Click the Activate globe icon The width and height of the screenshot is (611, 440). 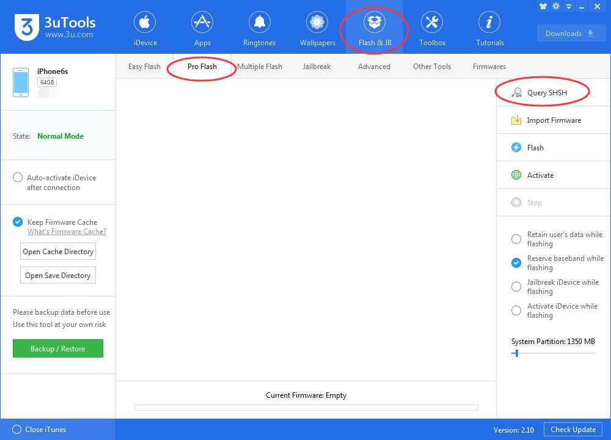(x=516, y=175)
